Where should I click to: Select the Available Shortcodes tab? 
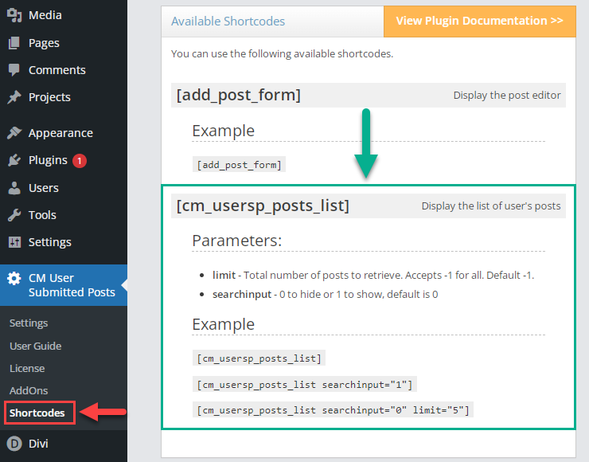(228, 22)
